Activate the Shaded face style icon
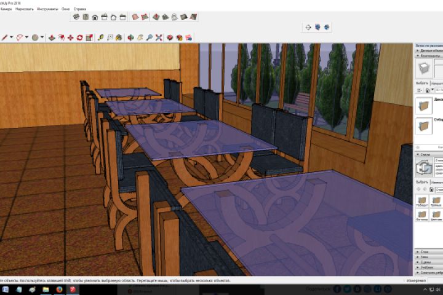443x295 pixels. (175, 17)
